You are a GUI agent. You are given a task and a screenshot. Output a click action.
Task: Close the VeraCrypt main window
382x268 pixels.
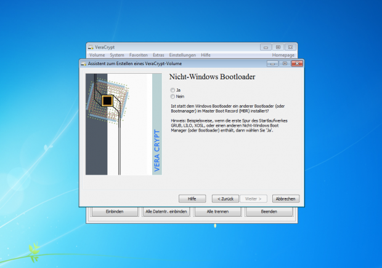click(x=290, y=47)
